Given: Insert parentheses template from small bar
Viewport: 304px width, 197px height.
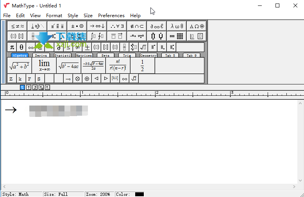Looking at the screenshot, I should pos(97,47).
